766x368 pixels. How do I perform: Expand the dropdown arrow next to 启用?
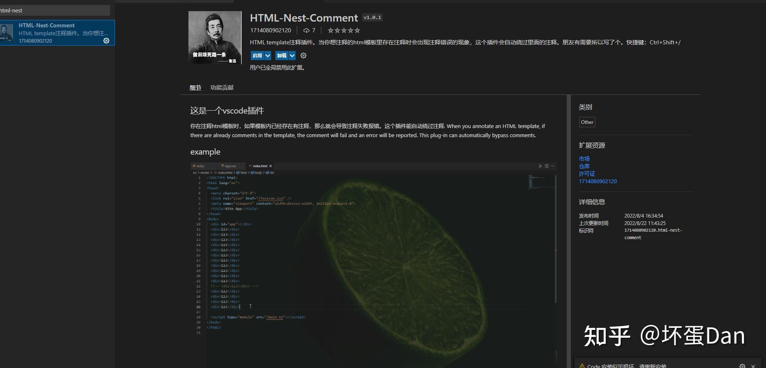click(268, 56)
